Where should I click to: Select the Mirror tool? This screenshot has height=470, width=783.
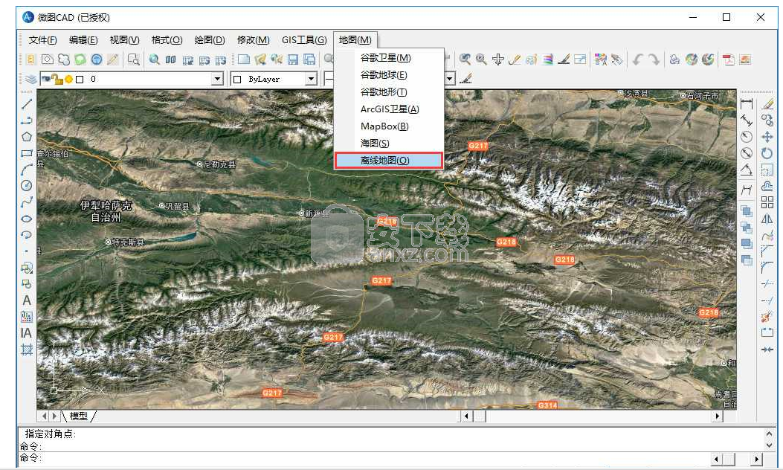pyautogui.click(x=767, y=219)
